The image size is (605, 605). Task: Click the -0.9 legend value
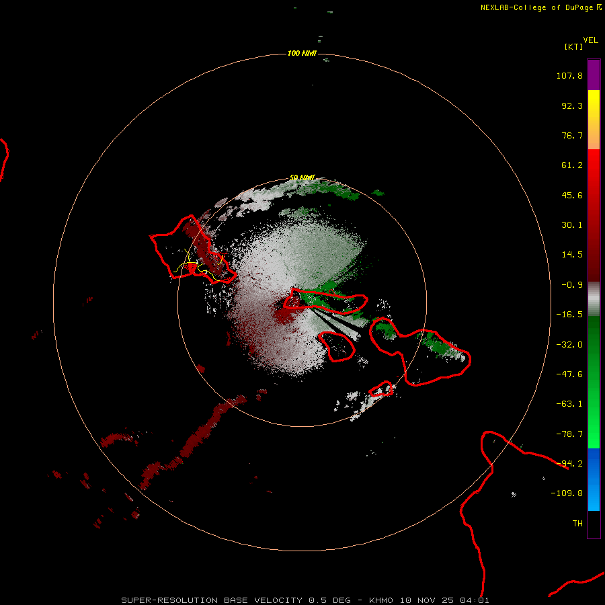coord(572,285)
